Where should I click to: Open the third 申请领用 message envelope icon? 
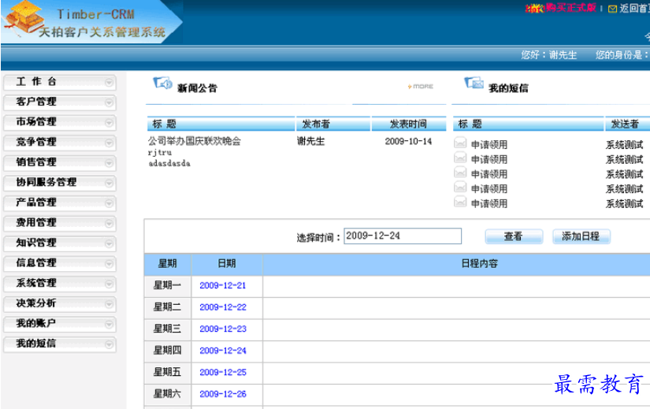tap(460, 173)
